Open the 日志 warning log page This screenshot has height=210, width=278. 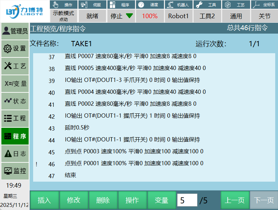pyautogui.click(x=15, y=154)
